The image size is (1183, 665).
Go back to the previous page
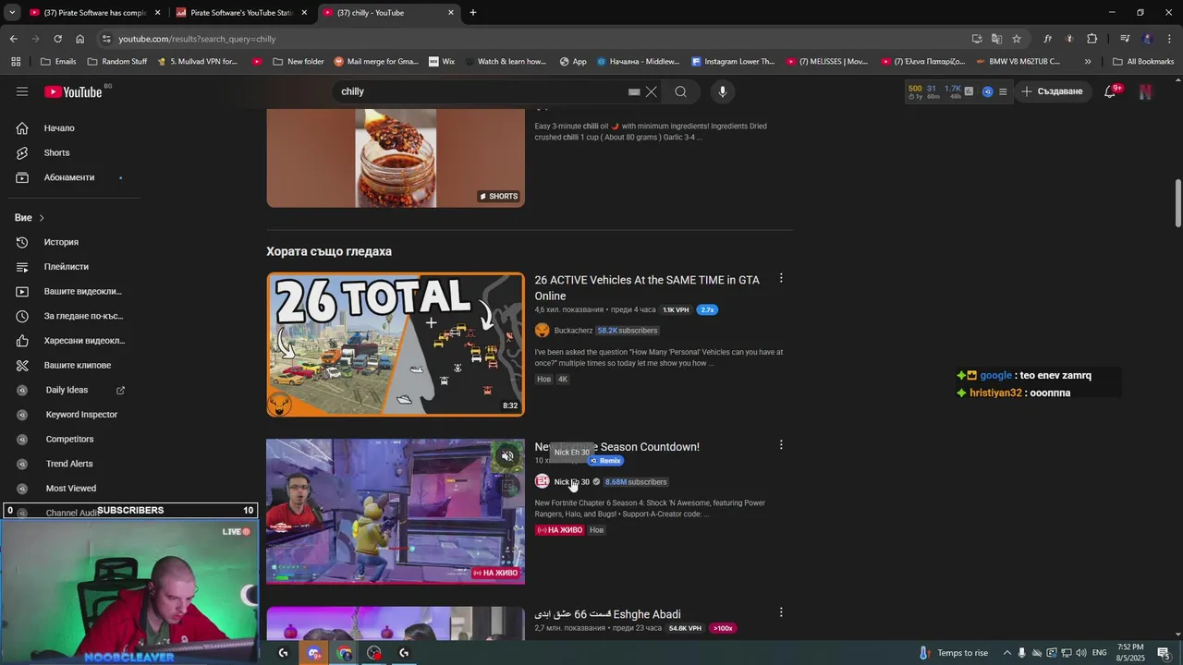point(13,39)
